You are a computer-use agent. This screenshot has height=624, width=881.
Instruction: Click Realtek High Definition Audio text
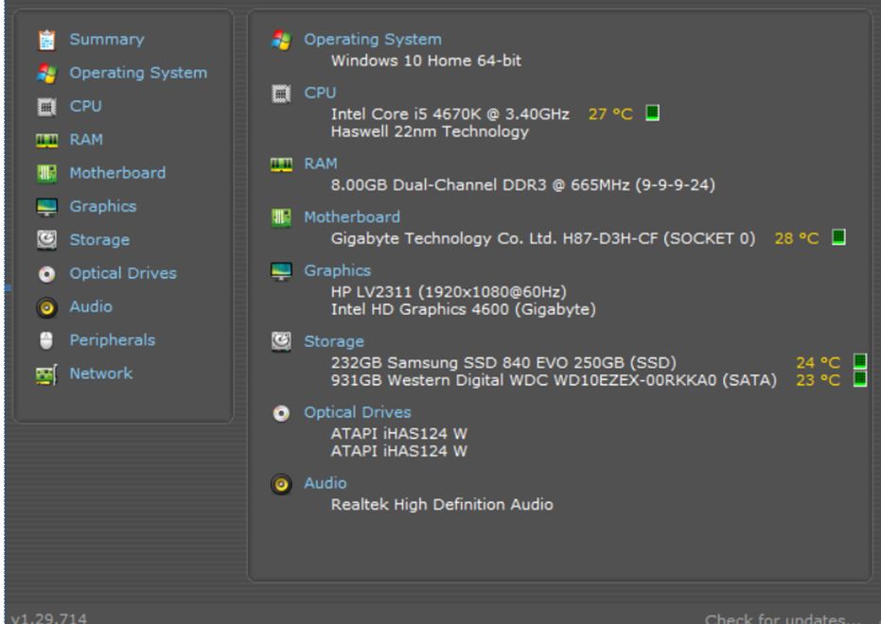tap(442, 505)
